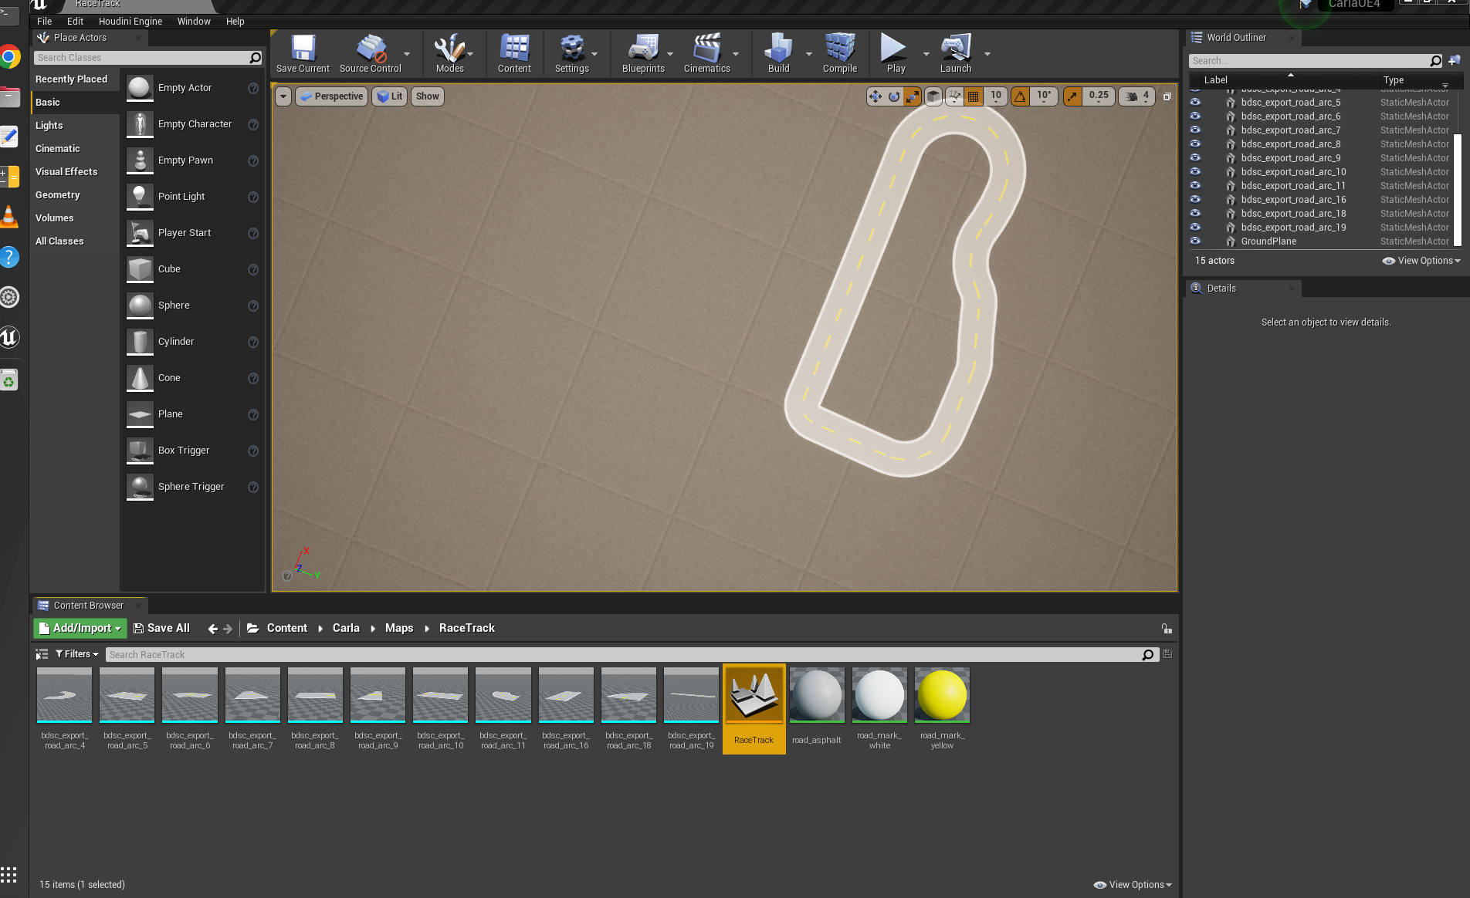Open the viewport options dropdown arrow

point(283,96)
